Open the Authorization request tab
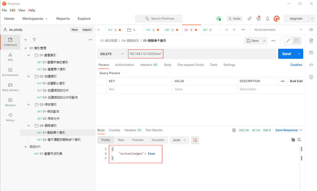 pyautogui.click(x=125, y=65)
